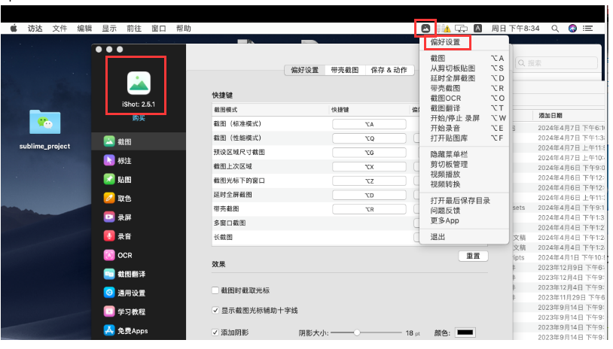Click the Finder window 搜索 field
This screenshot has width=613, height=349.
[557, 63]
